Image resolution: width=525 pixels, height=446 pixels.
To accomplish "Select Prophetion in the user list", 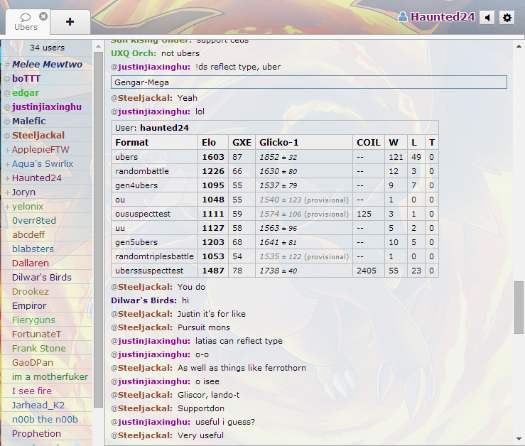I will click(36, 434).
